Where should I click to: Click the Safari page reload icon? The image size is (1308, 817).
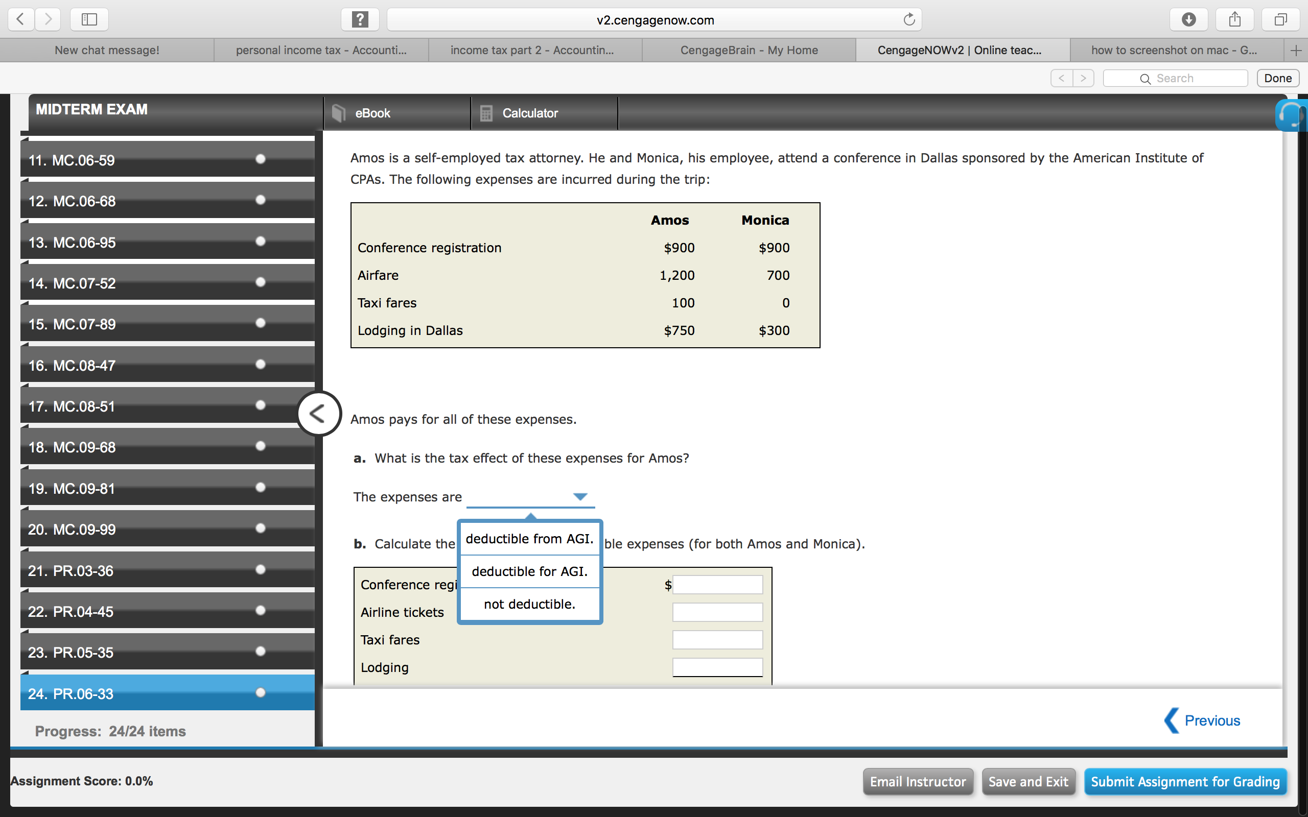(909, 19)
